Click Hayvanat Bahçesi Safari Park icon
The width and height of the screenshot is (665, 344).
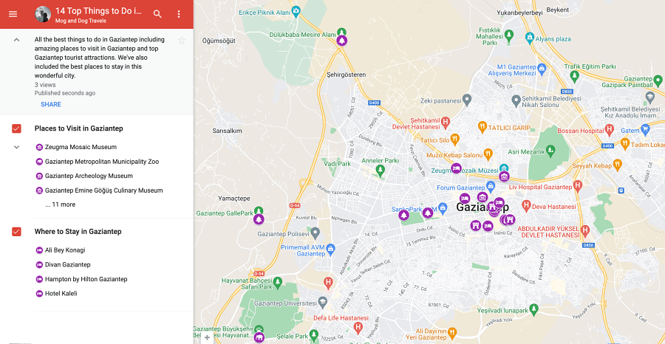click(277, 282)
